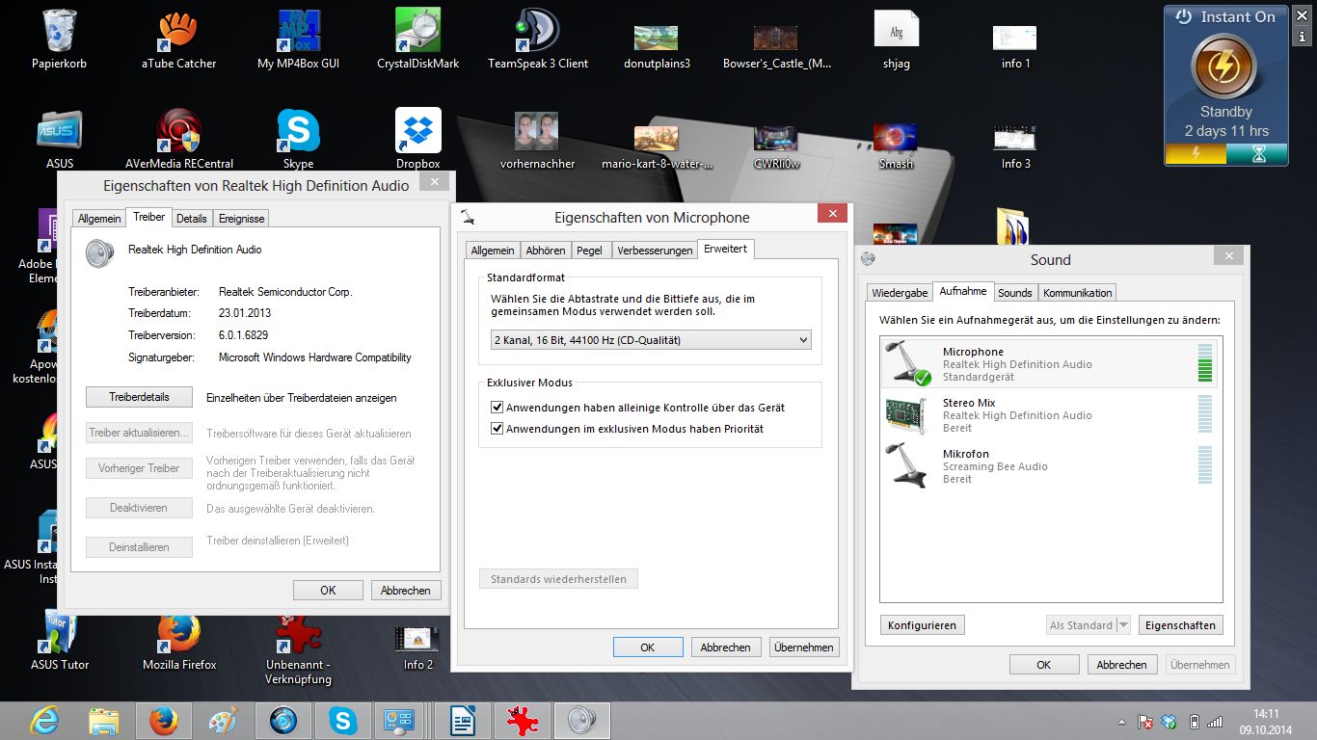1317x740 pixels.
Task: Click the battery tray icon
Action: point(1194,721)
